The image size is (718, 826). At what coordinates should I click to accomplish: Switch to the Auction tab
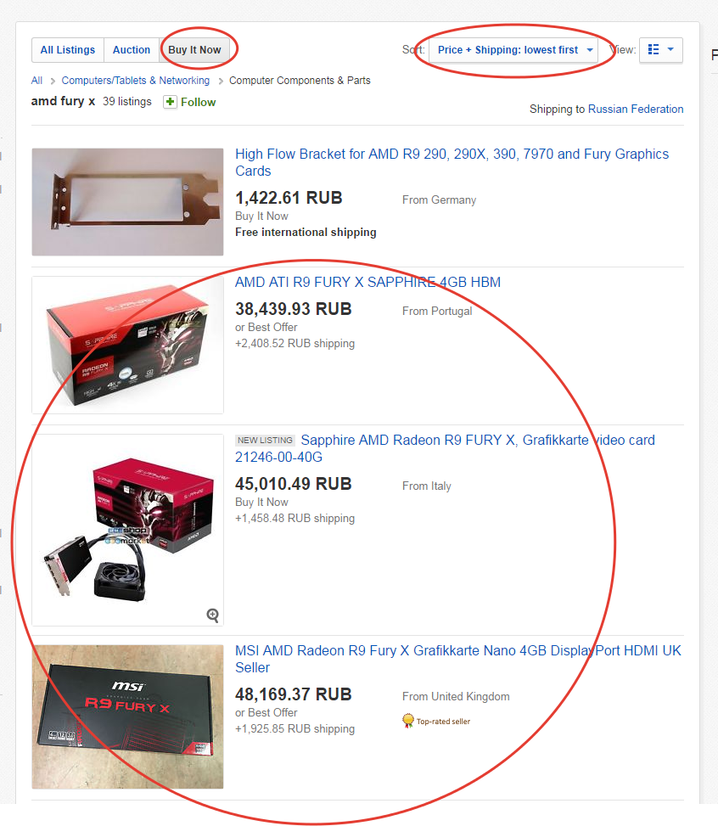coord(132,50)
